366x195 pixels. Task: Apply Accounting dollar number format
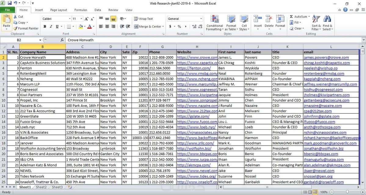click(170, 27)
